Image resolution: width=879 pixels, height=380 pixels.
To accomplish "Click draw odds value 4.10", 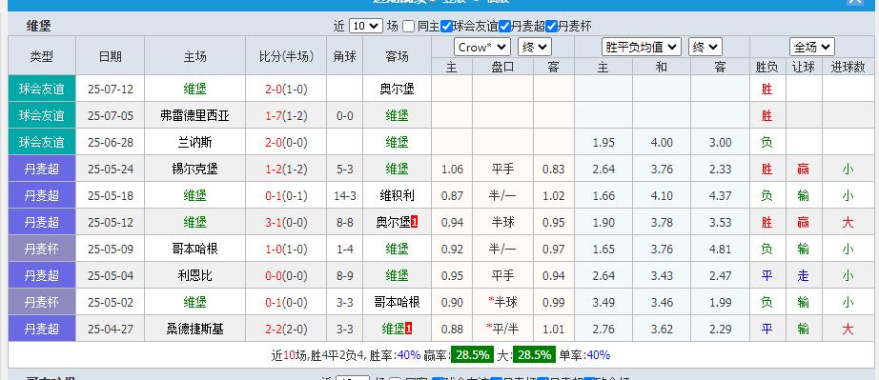I will [x=662, y=196].
